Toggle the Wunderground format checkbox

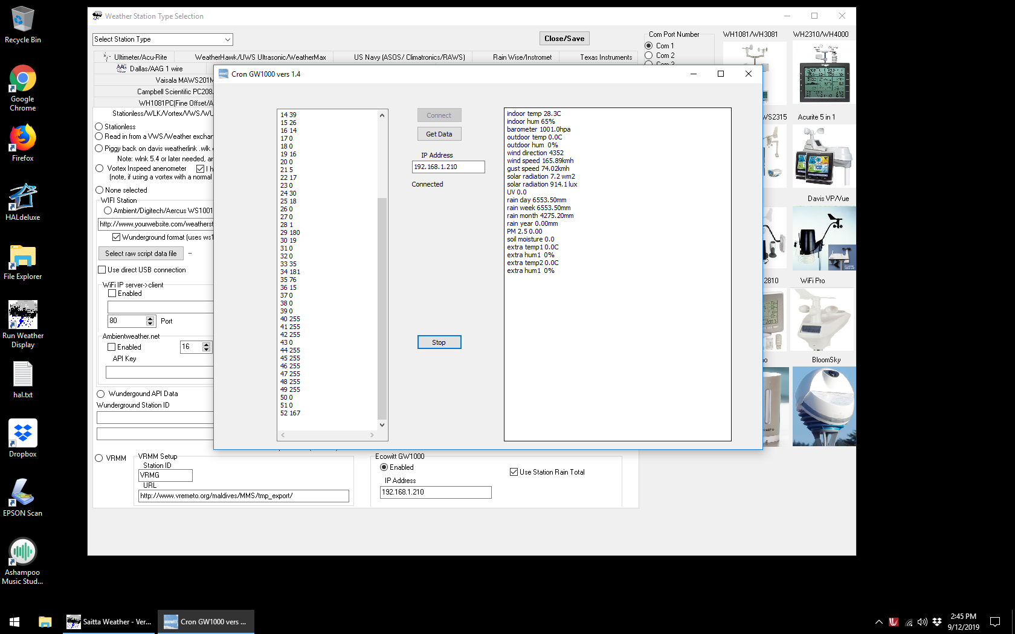(x=116, y=237)
